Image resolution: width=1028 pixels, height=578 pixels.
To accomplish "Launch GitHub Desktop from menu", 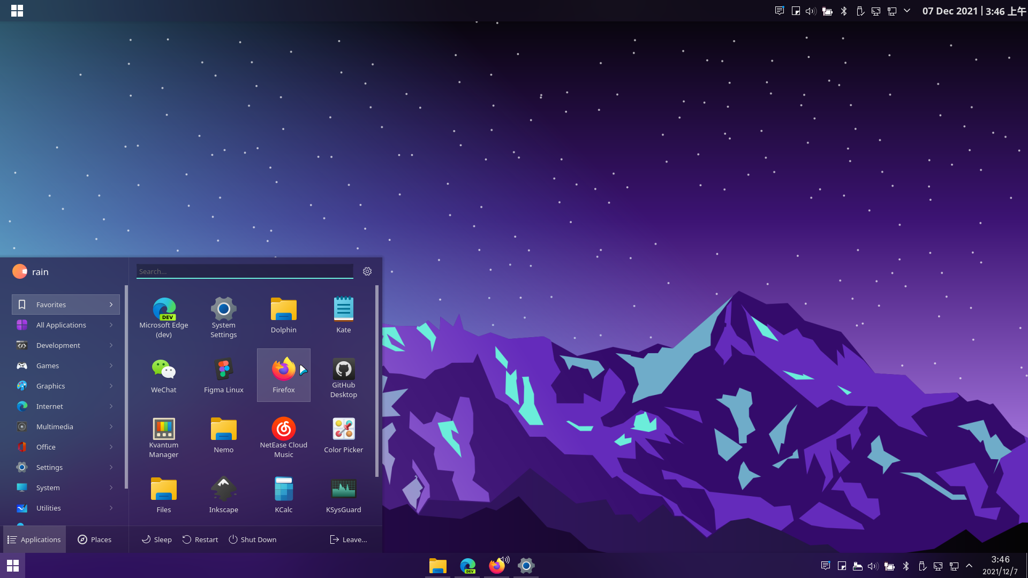I will pyautogui.click(x=343, y=377).
